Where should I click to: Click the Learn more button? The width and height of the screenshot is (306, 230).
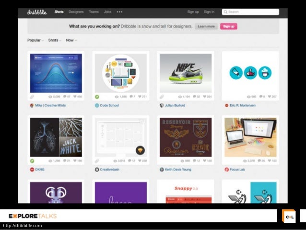tap(206, 26)
